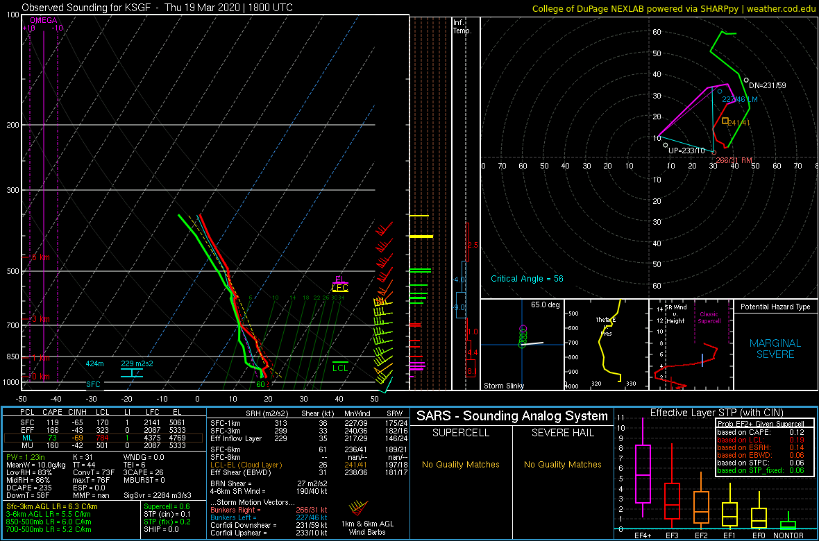Click the '229 m2s2' helicity text
The height and width of the screenshot is (541, 819).
point(137,363)
